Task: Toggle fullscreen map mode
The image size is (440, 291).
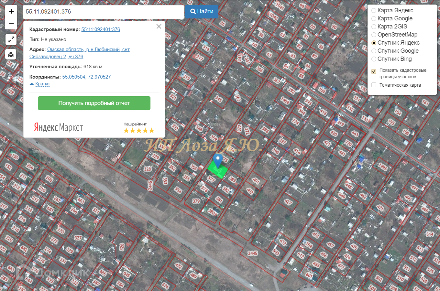Action: 11,39
